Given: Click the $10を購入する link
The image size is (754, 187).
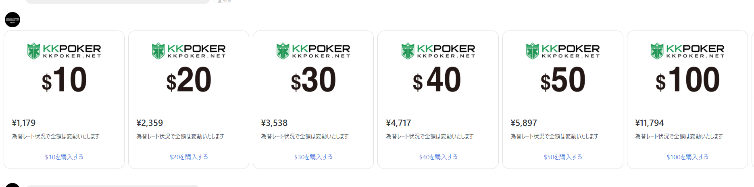Looking at the screenshot, I should pyautogui.click(x=64, y=157).
